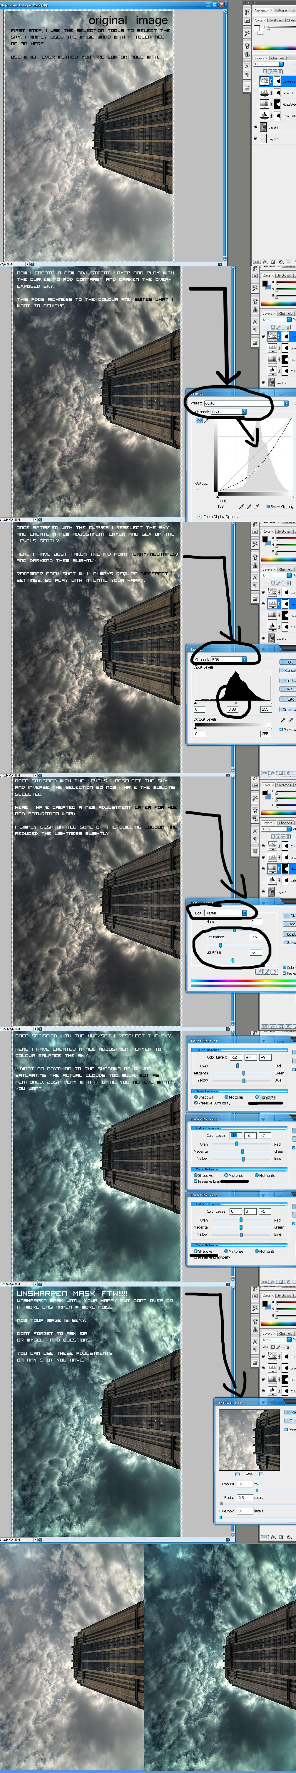
Task: Click Load in the Levels dialog
Action: (288, 680)
